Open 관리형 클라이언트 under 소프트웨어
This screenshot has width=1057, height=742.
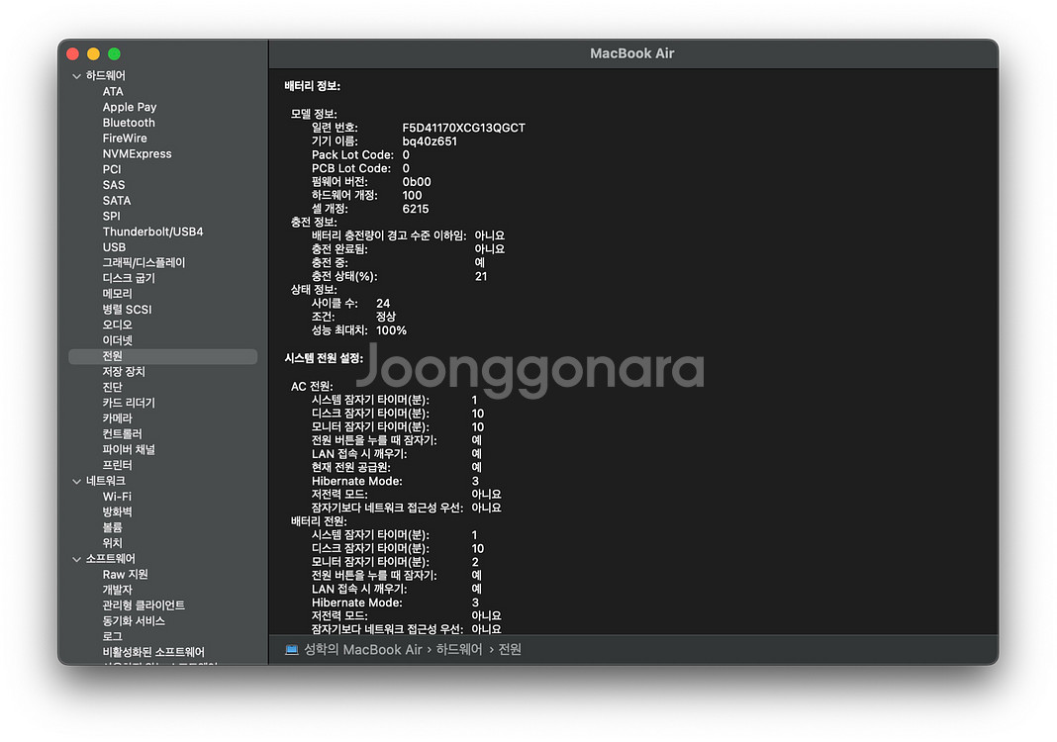[144, 605]
